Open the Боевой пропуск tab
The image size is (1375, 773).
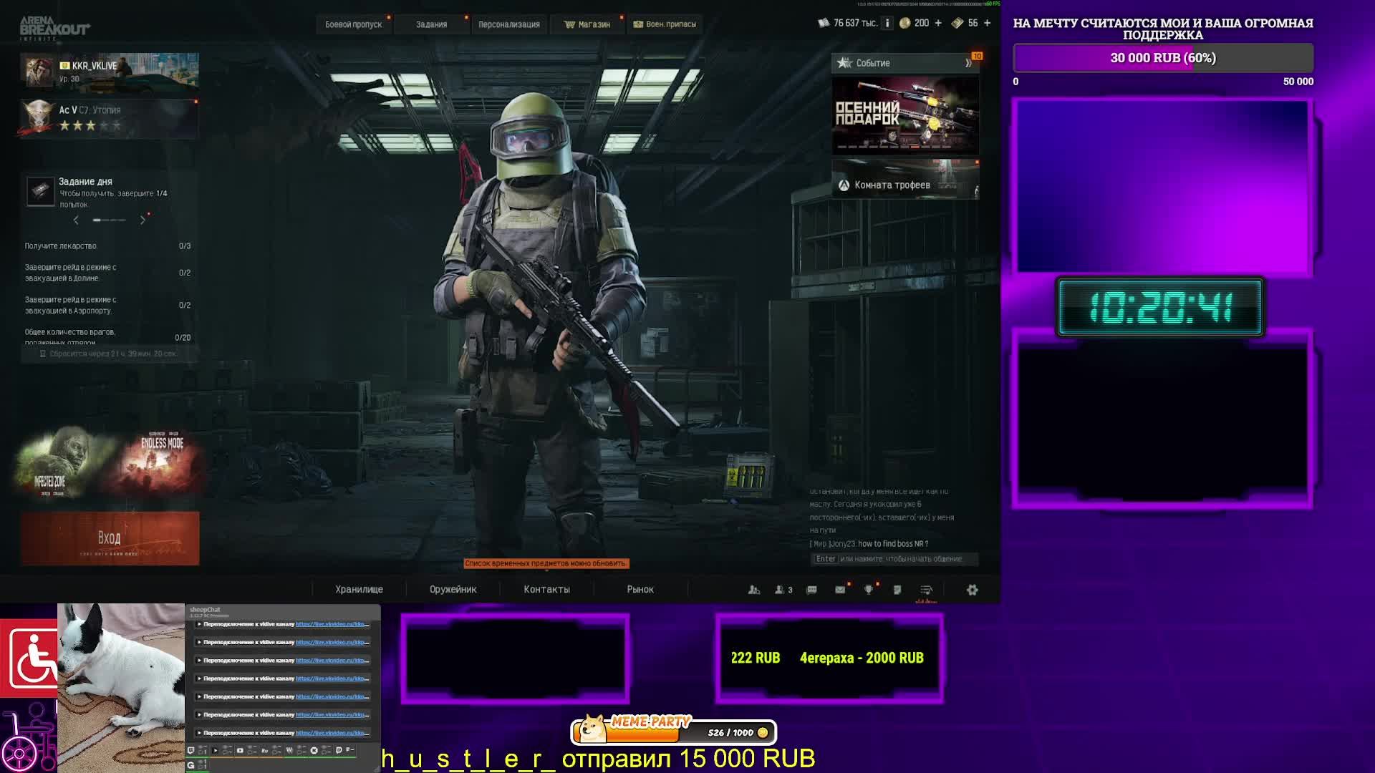(354, 24)
